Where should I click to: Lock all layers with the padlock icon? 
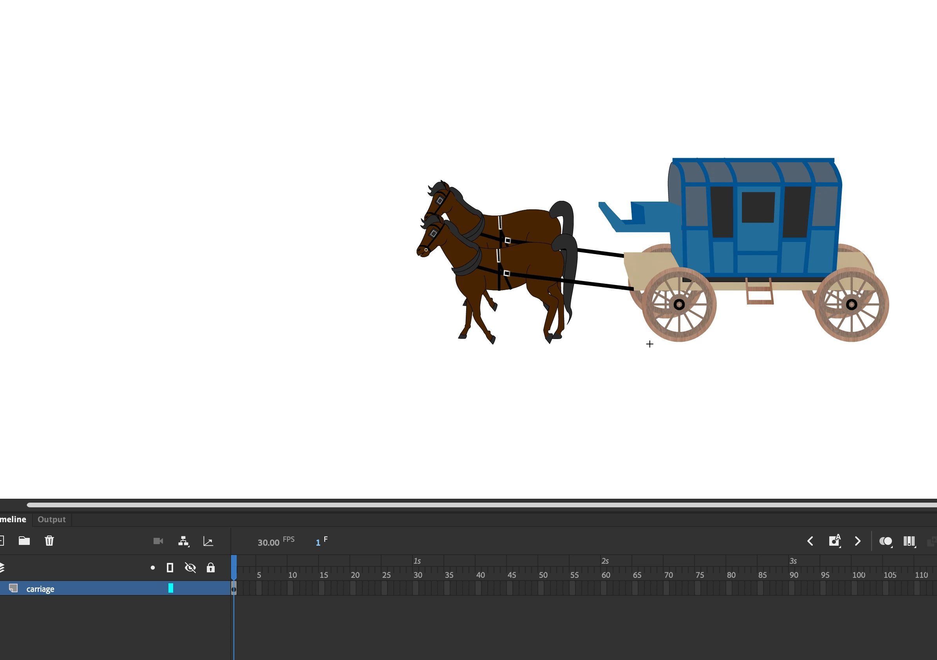click(211, 567)
